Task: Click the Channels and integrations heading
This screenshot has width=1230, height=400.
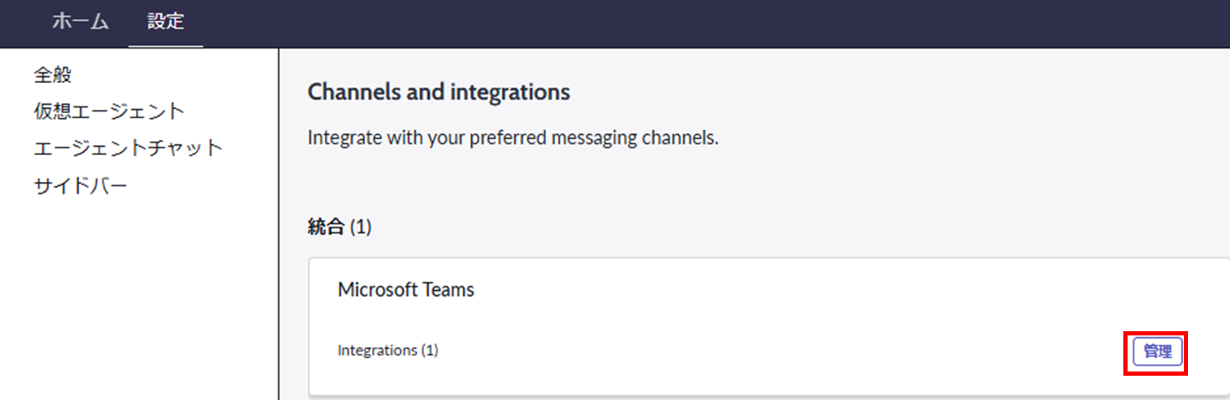Action: coord(438,91)
